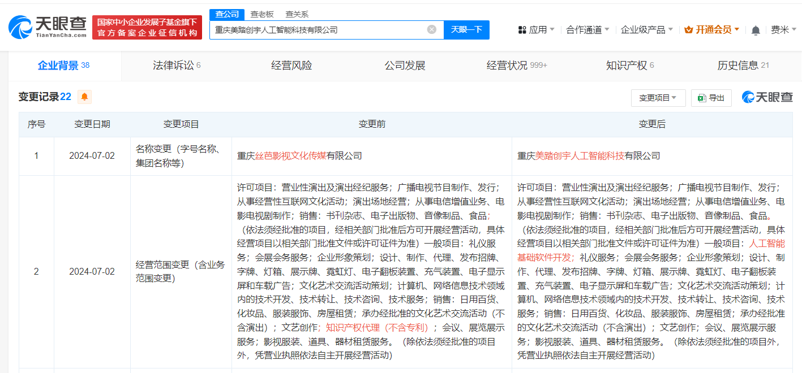The image size is (802, 373).
Task: Switch to the 知识产权 tab
Action: (x=629, y=66)
